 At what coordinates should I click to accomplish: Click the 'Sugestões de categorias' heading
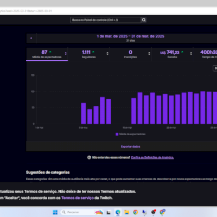[x=48, y=172]
